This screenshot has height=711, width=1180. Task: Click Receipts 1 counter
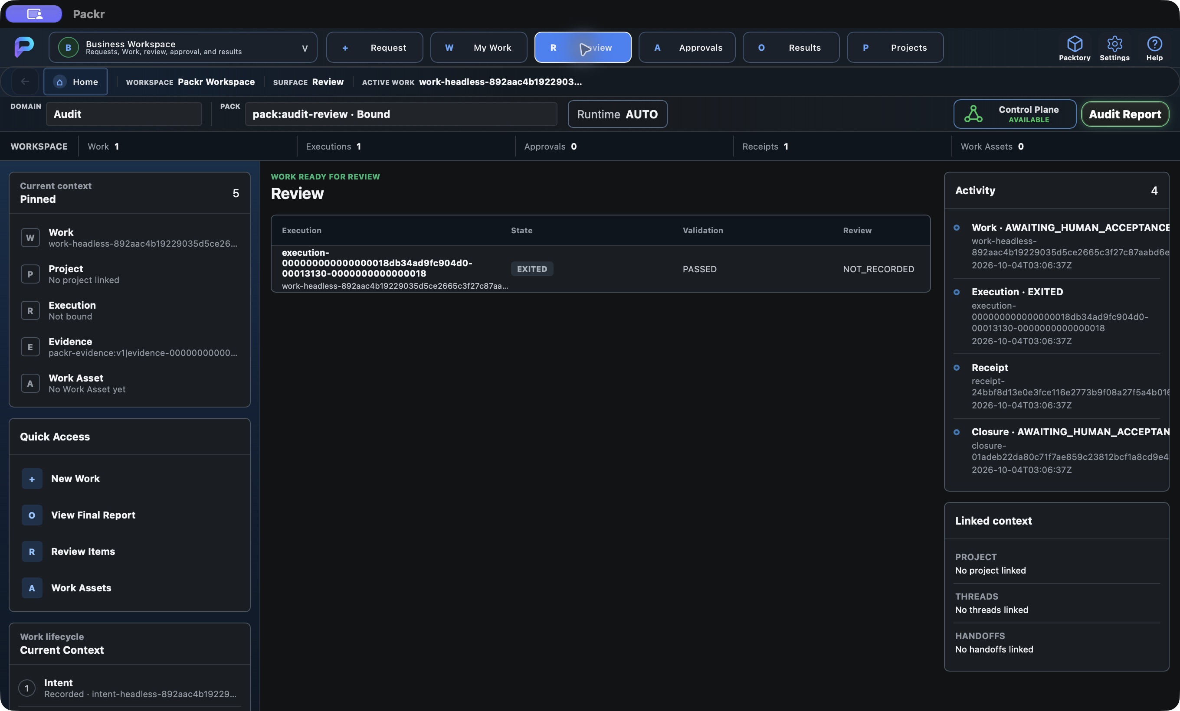click(765, 147)
